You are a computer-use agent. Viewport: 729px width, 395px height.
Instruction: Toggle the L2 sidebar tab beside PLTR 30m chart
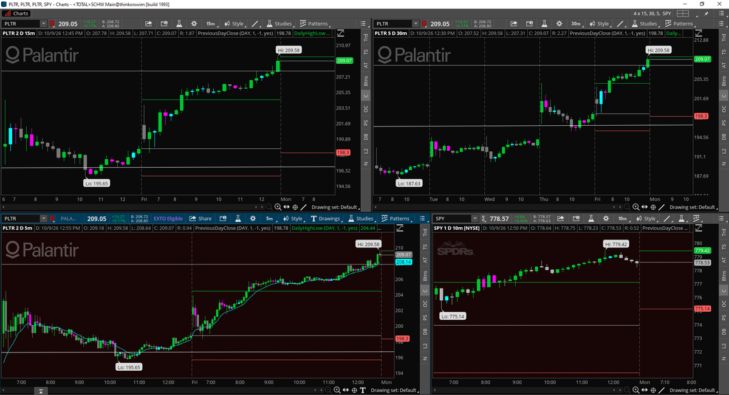coord(723,150)
